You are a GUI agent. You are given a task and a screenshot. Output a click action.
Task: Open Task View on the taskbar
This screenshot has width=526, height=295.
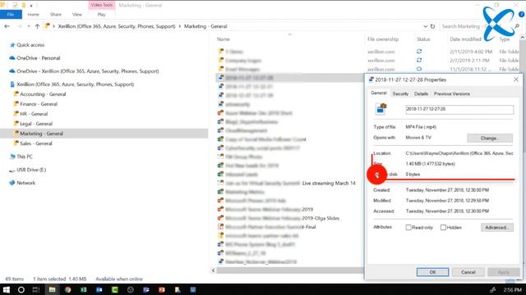36,289
